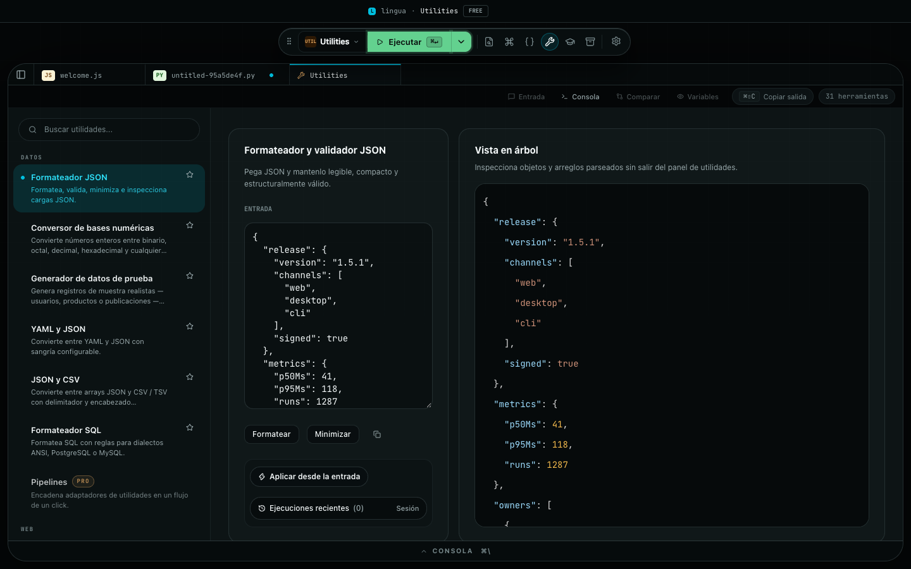911x569 pixels.
Task: Expand the Ejecutar options chevron
Action: 461,42
